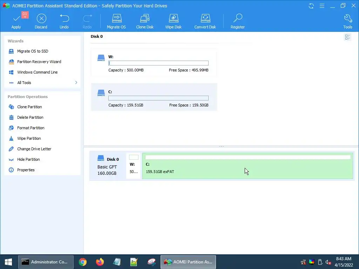This screenshot has height=269, width=359.
Task: Open the green chart taskbar app
Action: (134, 262)
